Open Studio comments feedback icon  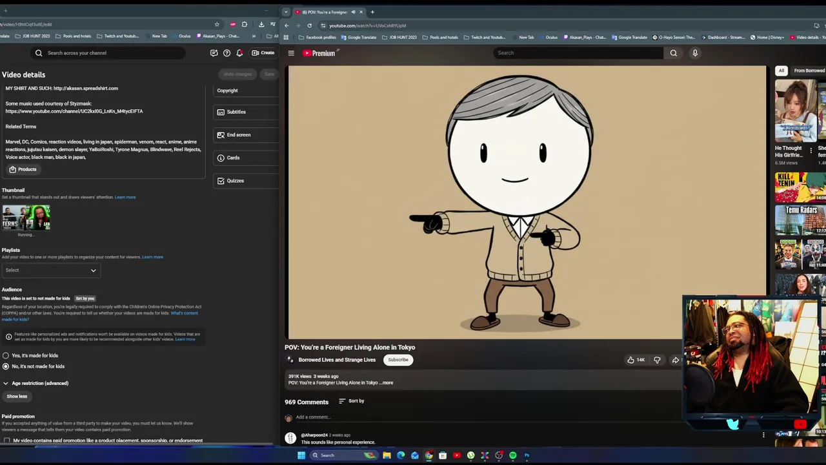point(214,53)
